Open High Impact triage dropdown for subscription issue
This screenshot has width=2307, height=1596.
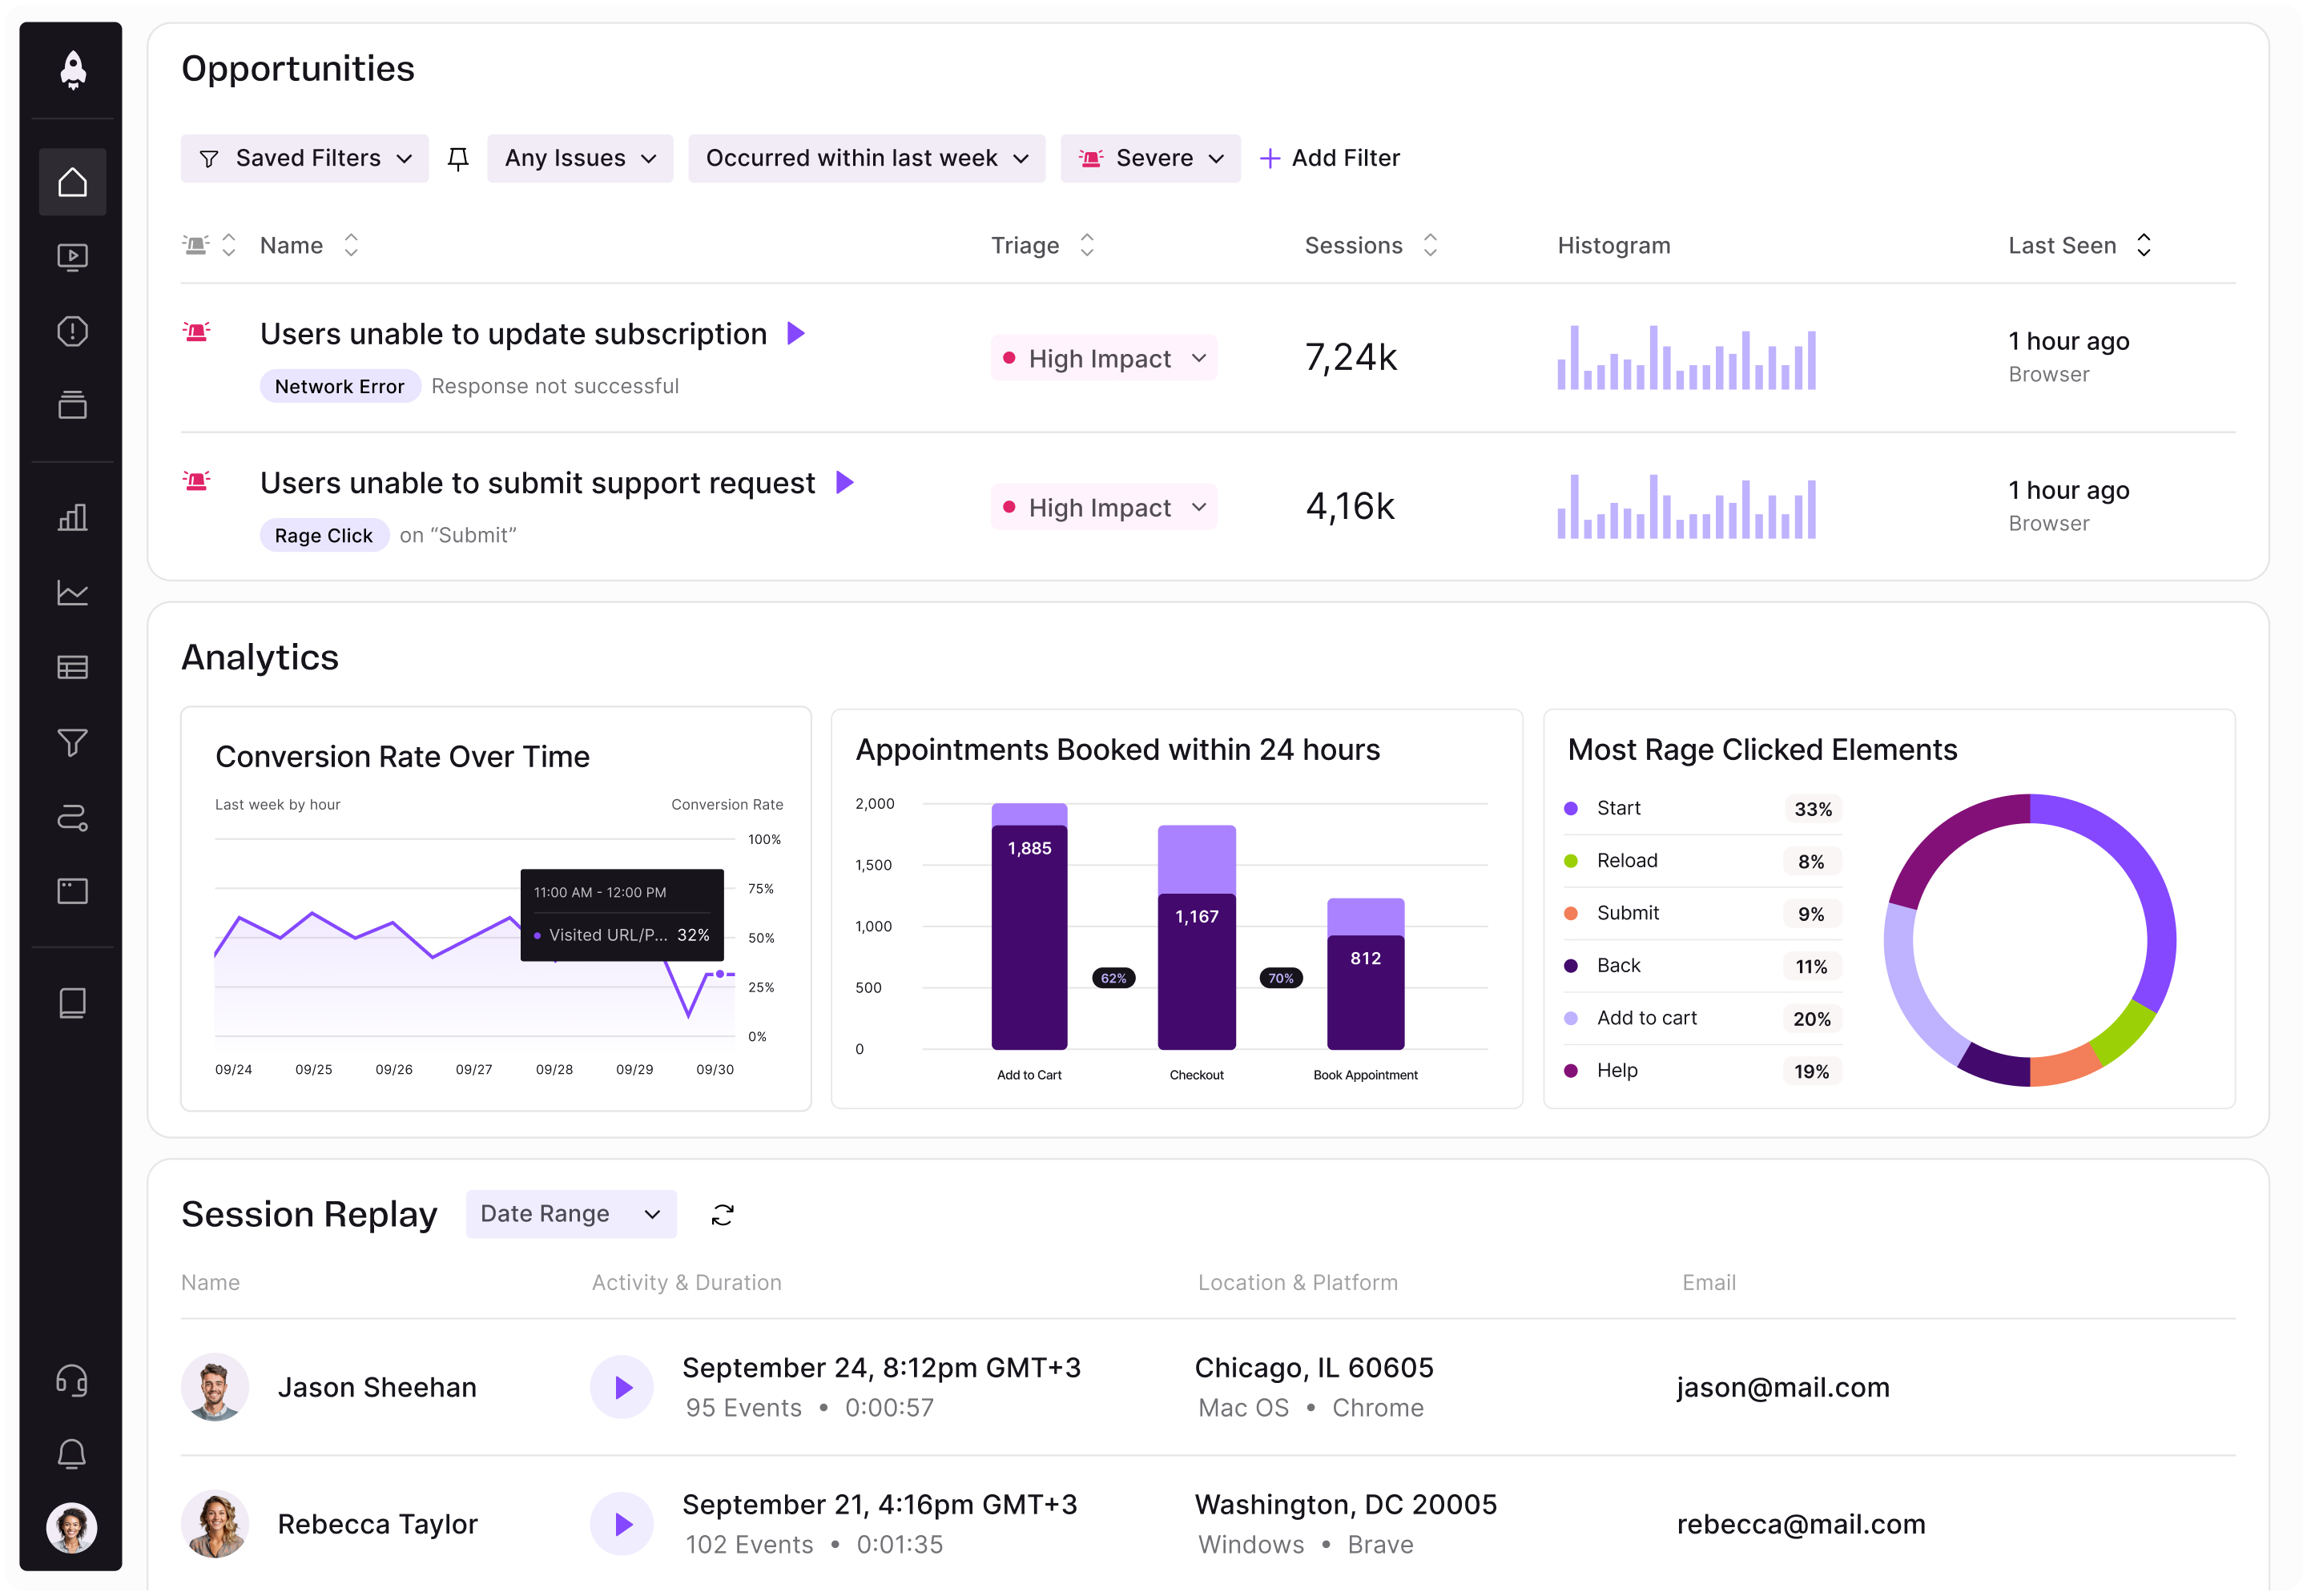click(x=1104, y=358)
